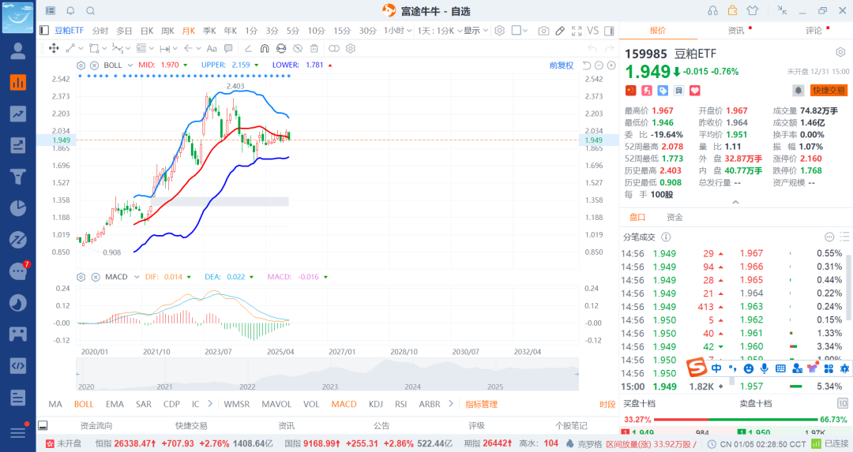Switch to the 资金 capital tab
Image resolution: width=853 pixels, height=452 pixels.
(675, 217)
